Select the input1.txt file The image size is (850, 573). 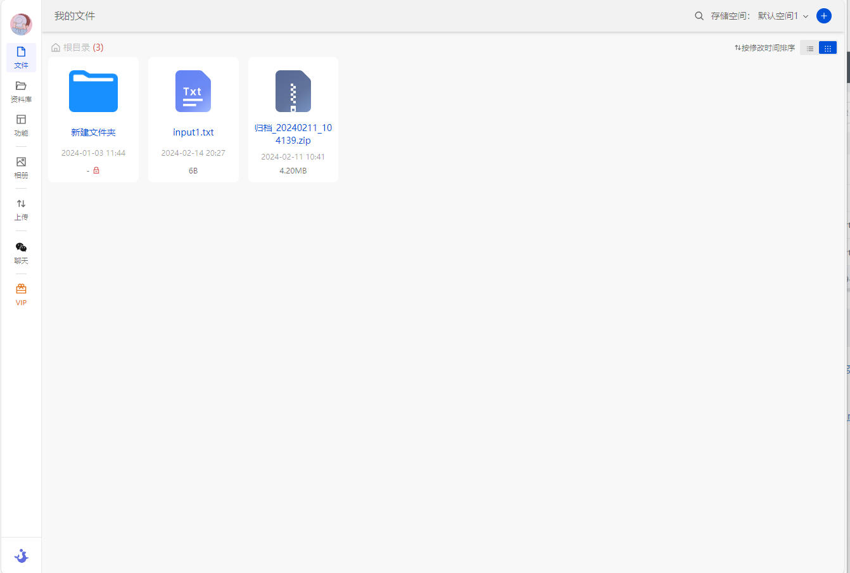(193, 92)
